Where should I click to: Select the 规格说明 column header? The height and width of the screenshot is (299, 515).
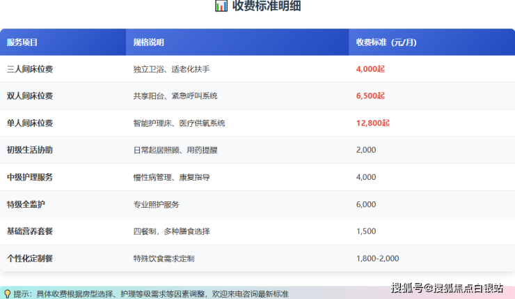click(x=149, y=43)
